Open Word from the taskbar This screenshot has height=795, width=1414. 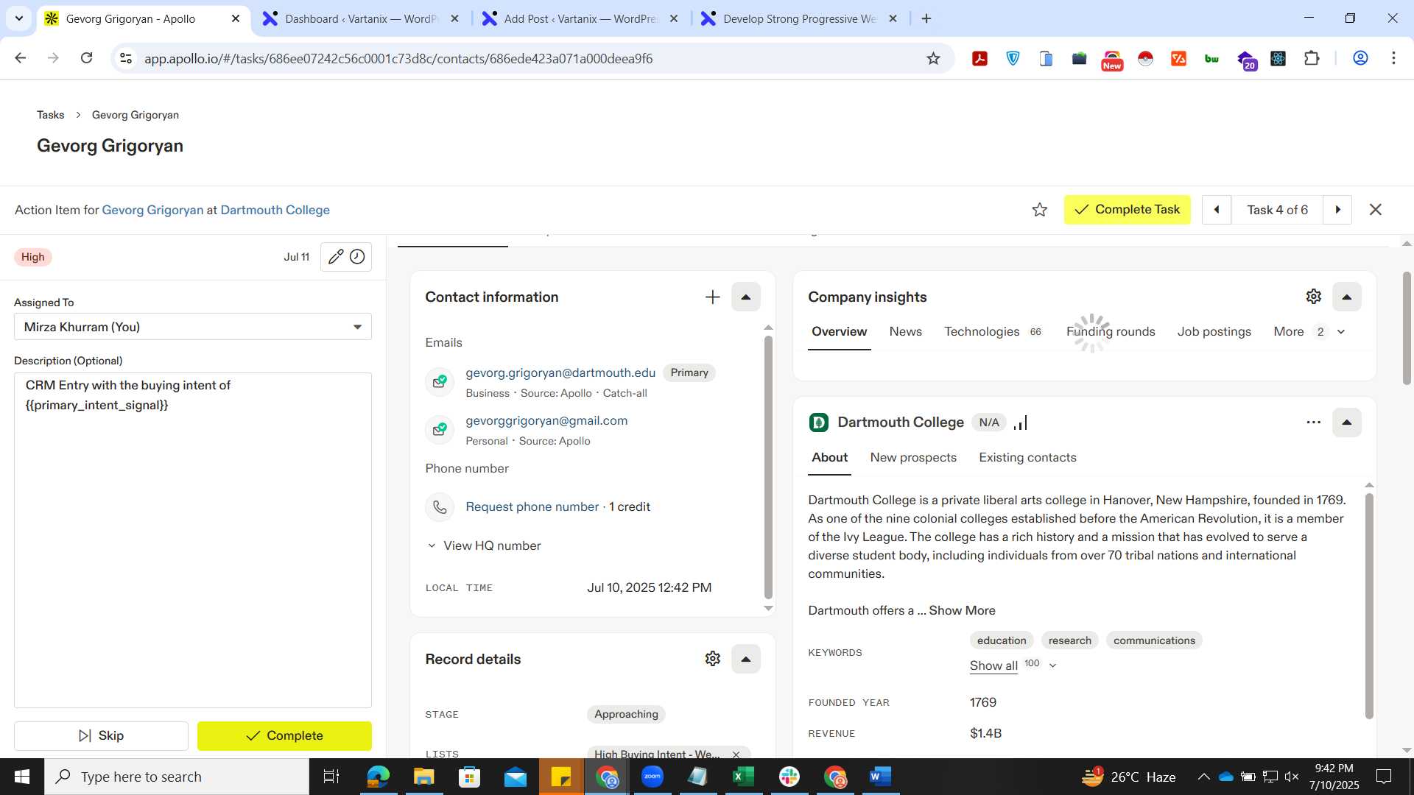click(880, 777)
